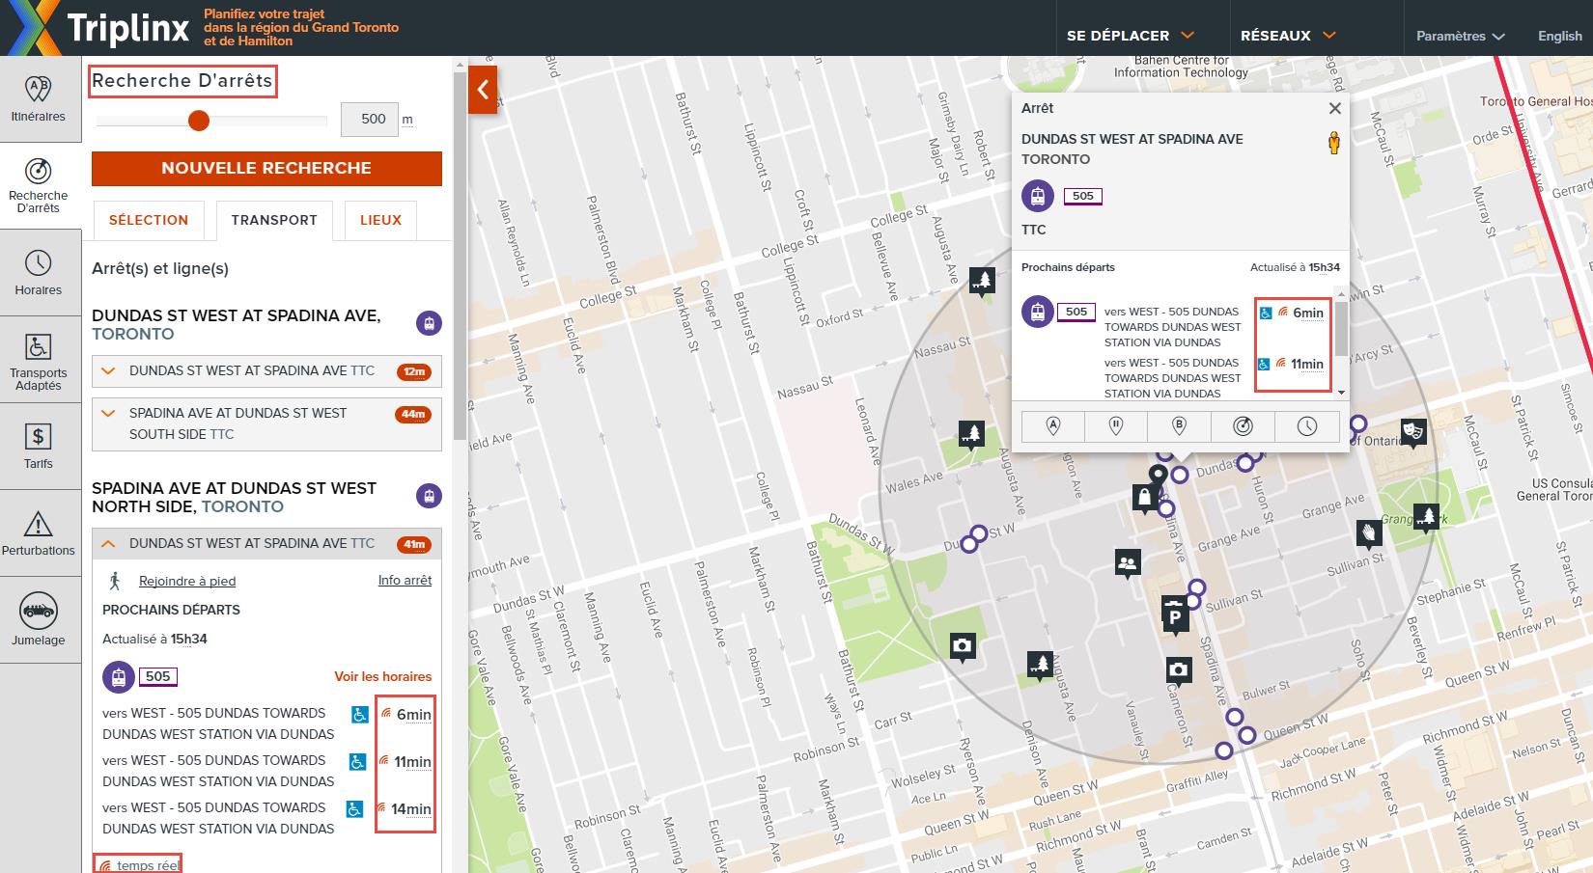Screen dimensions: 1593x873
Task: Click the tree marker near Nassau St
Action: pyautogui.click(x=982, y=282)
